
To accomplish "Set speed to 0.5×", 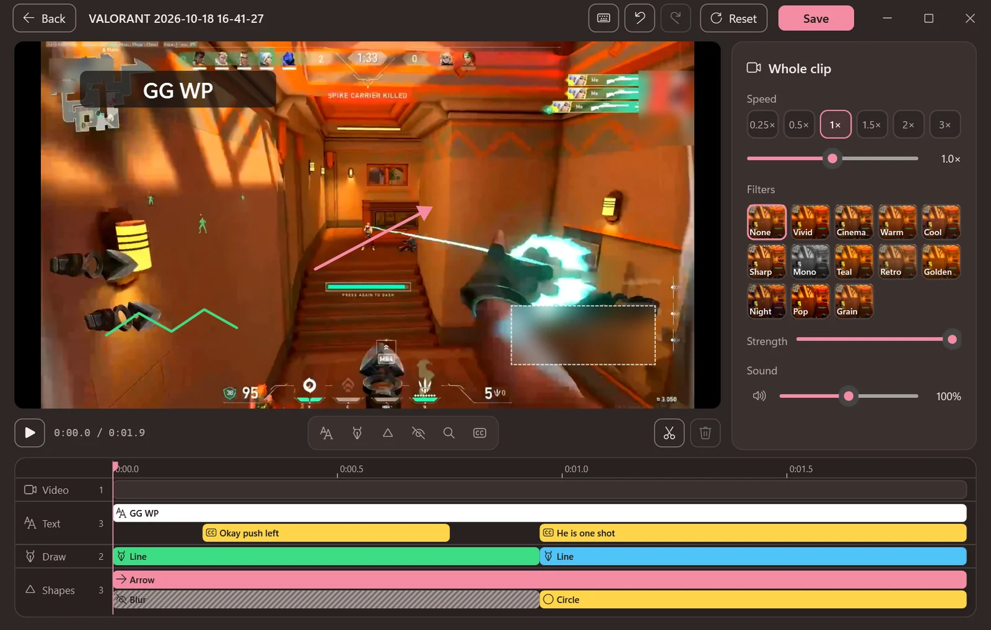I will coord(799,124).
